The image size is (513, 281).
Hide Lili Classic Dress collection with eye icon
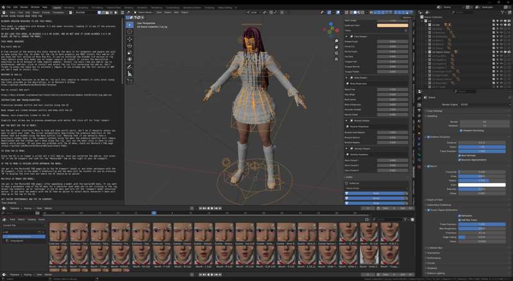pos(501,52)
